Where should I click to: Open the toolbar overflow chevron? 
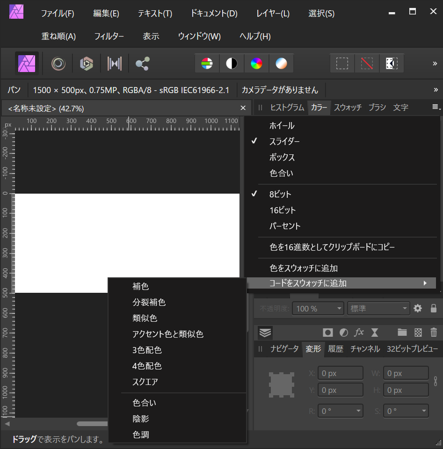[435, 63]
